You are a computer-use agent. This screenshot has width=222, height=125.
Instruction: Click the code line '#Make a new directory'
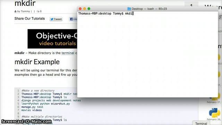click(x=38, y=91)
